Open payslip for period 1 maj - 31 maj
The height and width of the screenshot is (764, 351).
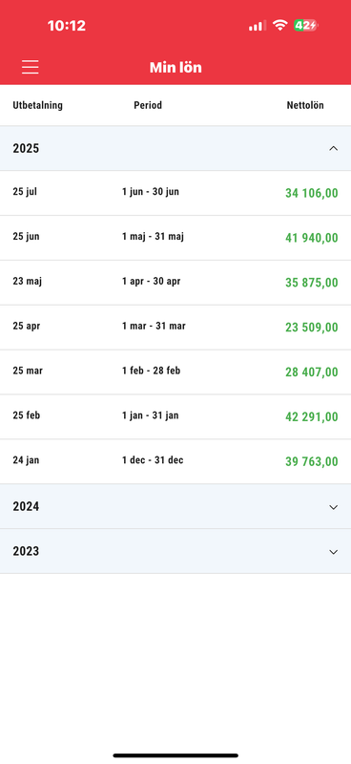pyautogui.click(x=175, y=238)
